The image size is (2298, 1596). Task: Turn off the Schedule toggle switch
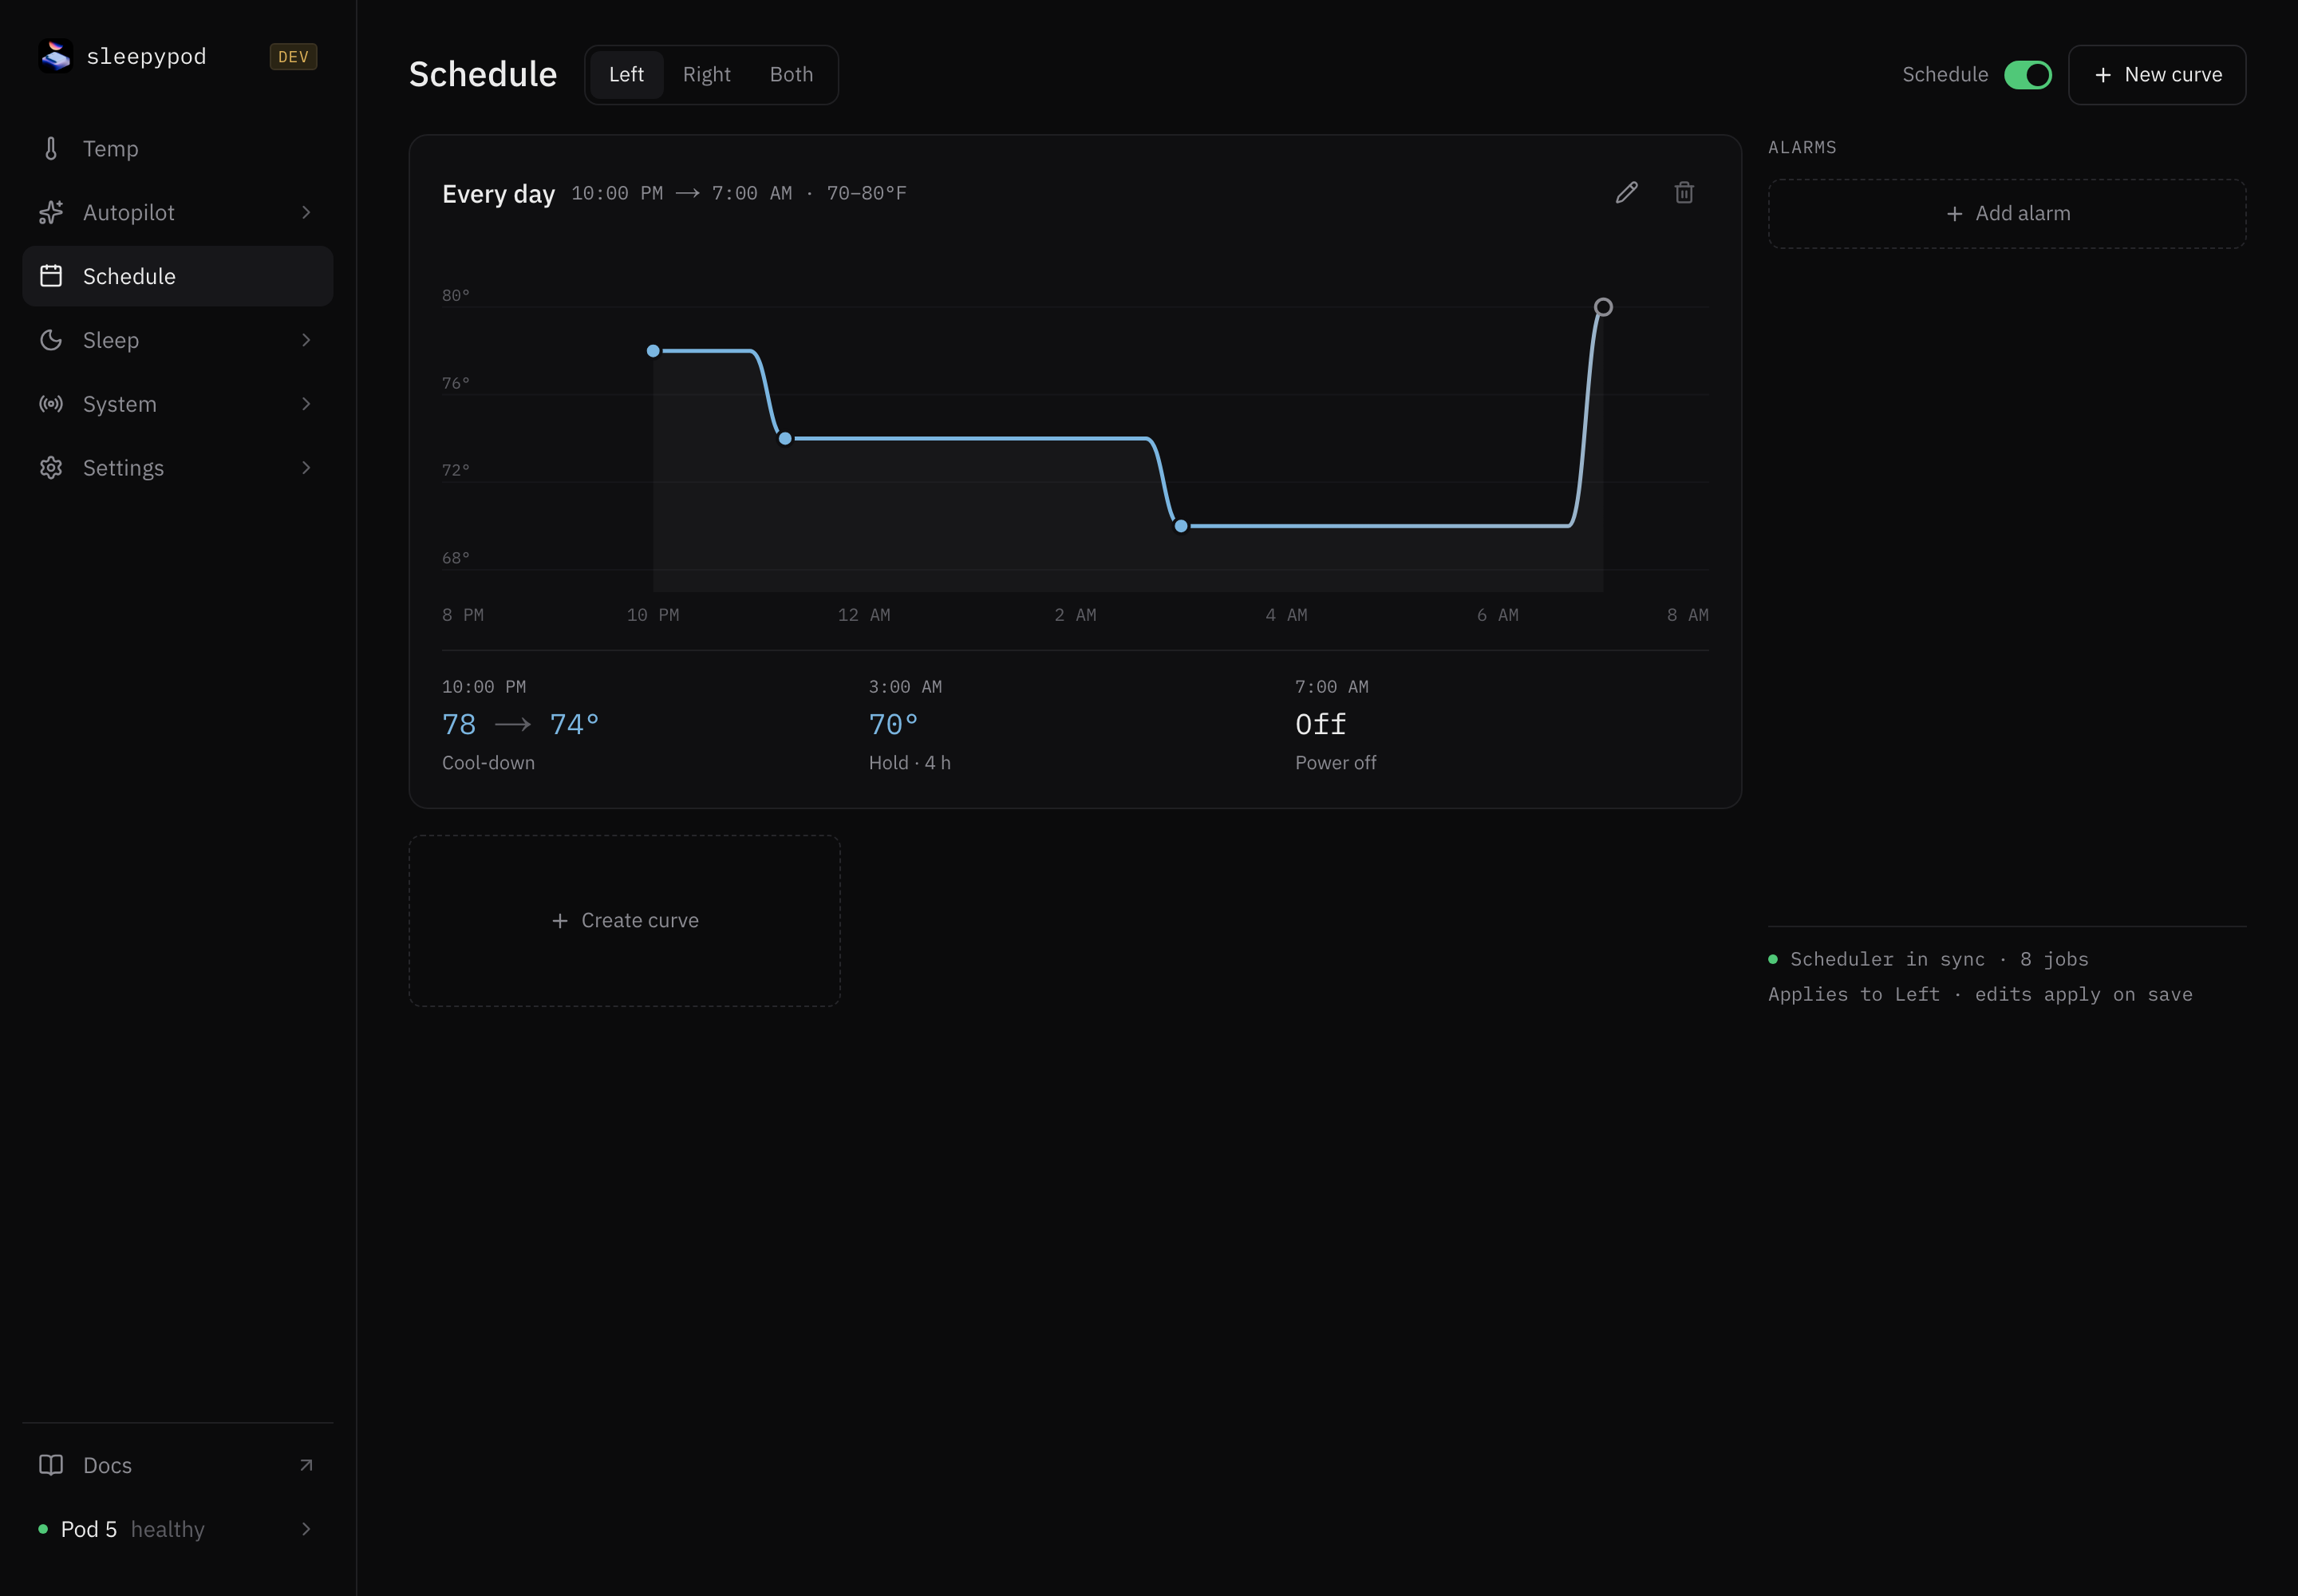[x=2028, y=75]
